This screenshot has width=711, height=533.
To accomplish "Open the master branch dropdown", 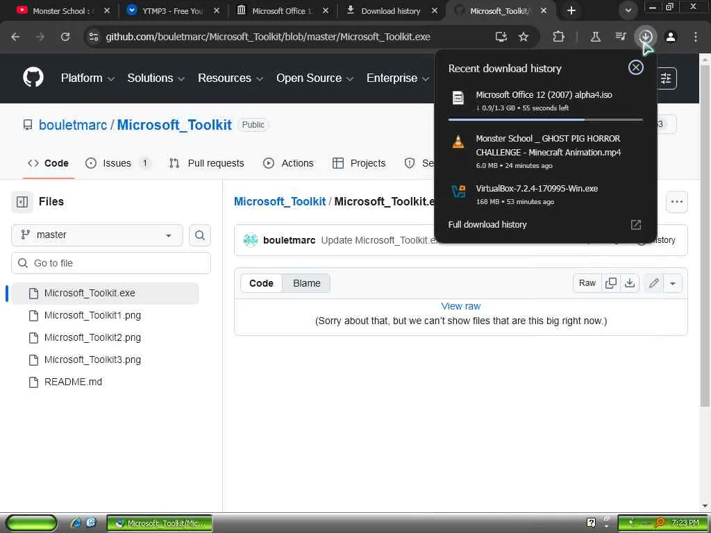I will [97, 235].
